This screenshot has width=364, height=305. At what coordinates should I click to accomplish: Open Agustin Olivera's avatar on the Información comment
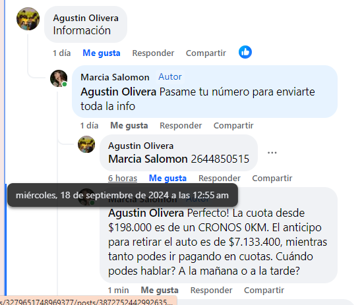click(x=28, y=19)
